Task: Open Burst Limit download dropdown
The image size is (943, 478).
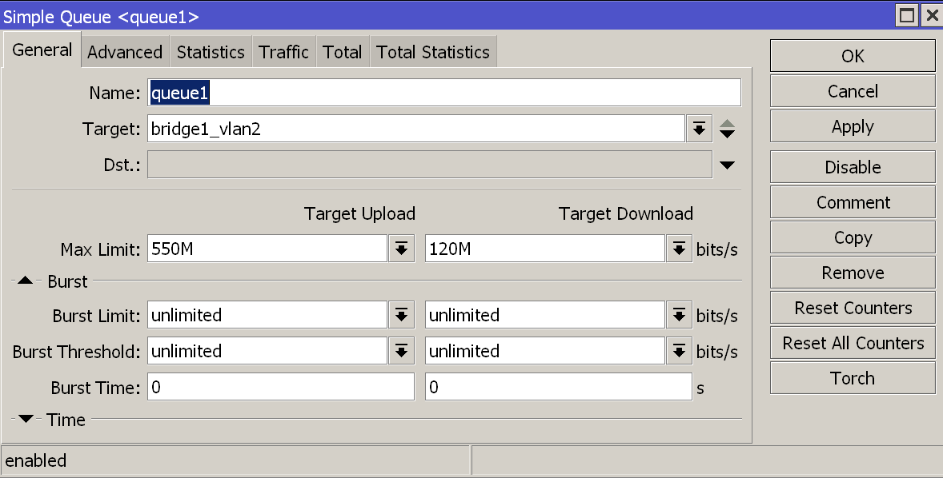Action: pos(679,315)
